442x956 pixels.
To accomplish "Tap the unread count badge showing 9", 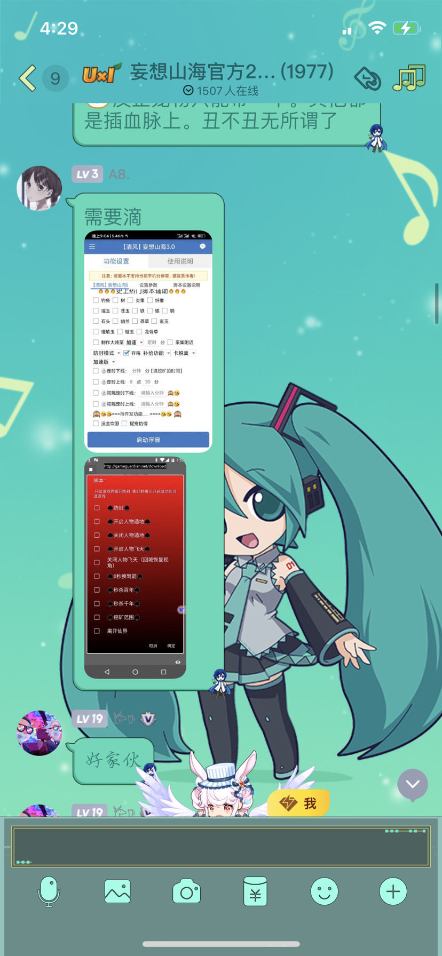I will click(x=55, y=78).
